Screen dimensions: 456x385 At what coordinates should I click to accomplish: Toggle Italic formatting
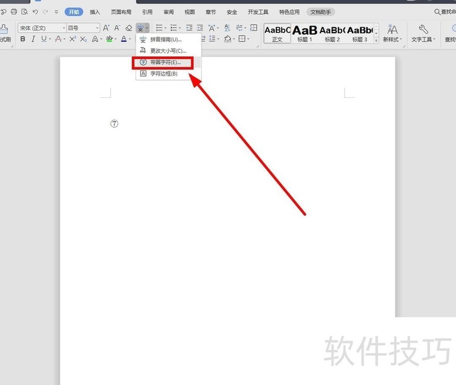point(33,39)
